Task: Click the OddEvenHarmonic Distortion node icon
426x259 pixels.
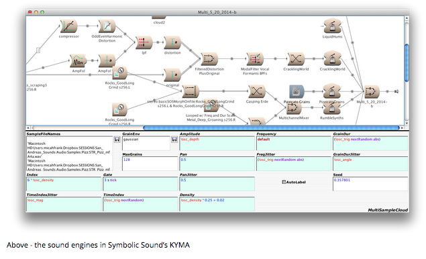Action: click(107, 26)
